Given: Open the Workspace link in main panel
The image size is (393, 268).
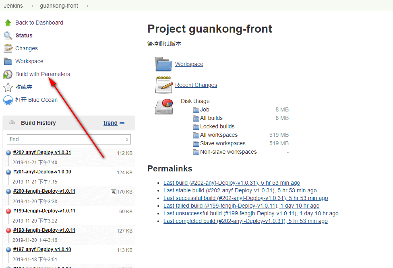Looking at the screenshot, I should tap(189, 64).
